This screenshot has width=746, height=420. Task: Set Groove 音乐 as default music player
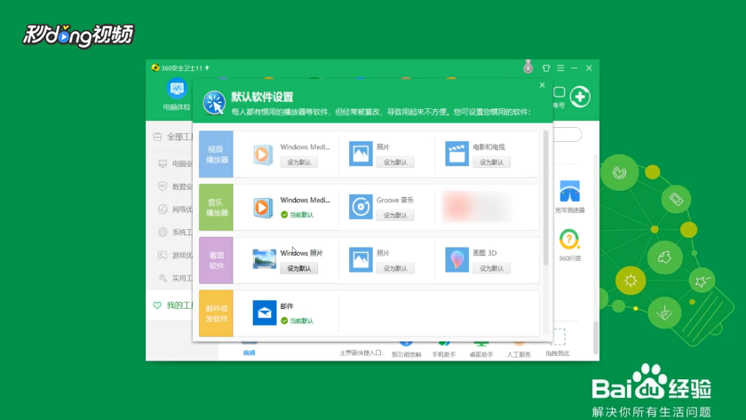pyautogui.click(x=395, y=216)
